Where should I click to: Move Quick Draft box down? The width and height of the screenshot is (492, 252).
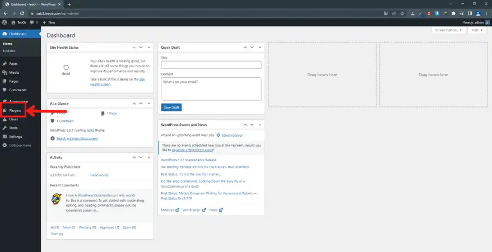click(252, 48)
